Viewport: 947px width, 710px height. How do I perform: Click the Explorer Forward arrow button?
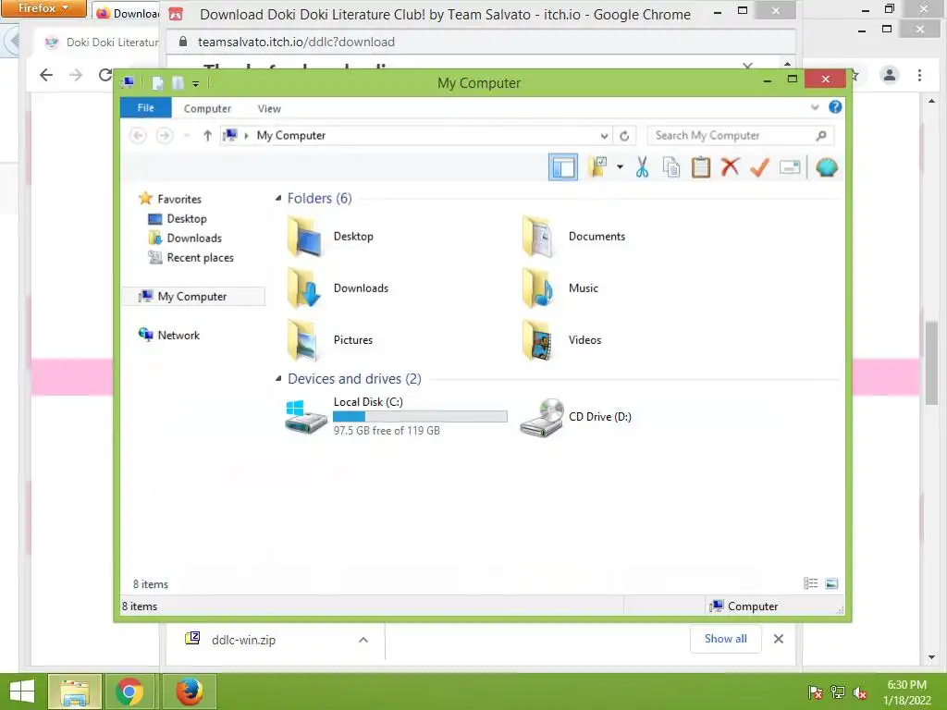(165, 136)
